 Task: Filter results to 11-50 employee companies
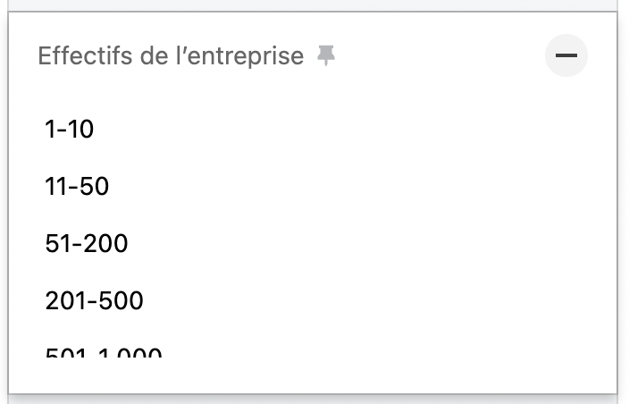pos(77,186)
